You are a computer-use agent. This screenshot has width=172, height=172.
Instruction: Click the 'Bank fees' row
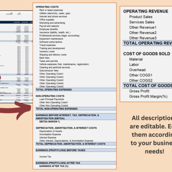(44, 58)
